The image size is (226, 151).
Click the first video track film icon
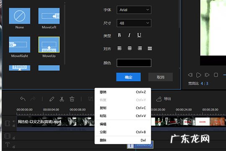[x=8, y=124]
